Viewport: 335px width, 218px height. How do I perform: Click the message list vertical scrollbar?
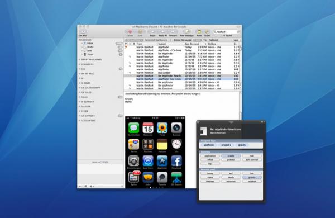pyautogui.click(x=240, y=67)
